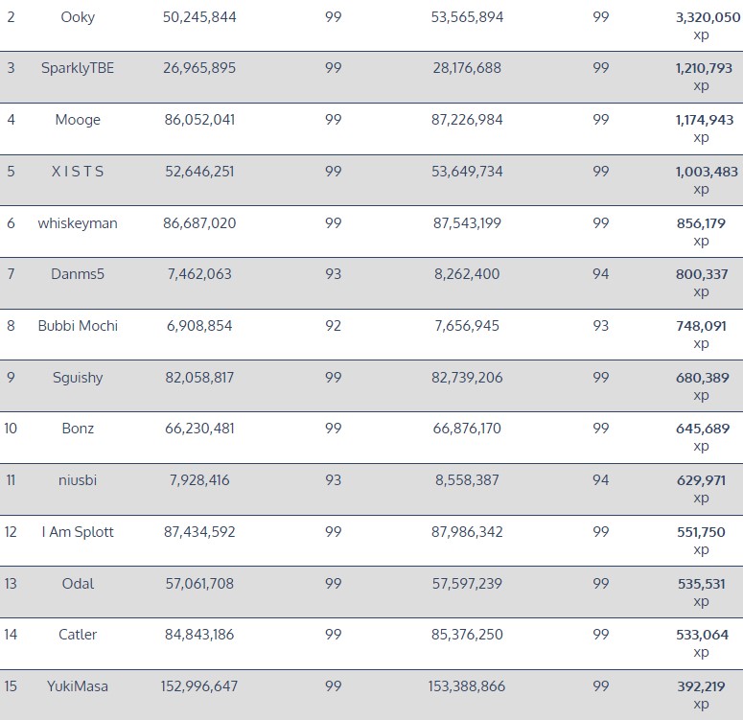Select SparklyTBE's 1,210,793 xp gain
This screenshot has width=743, height=720.
tap(704, 68)
